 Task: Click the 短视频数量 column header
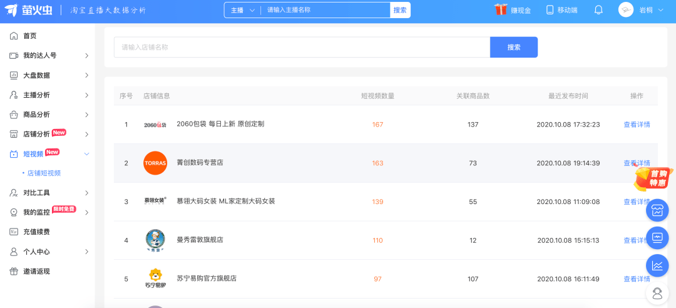[x=377, y=96]
